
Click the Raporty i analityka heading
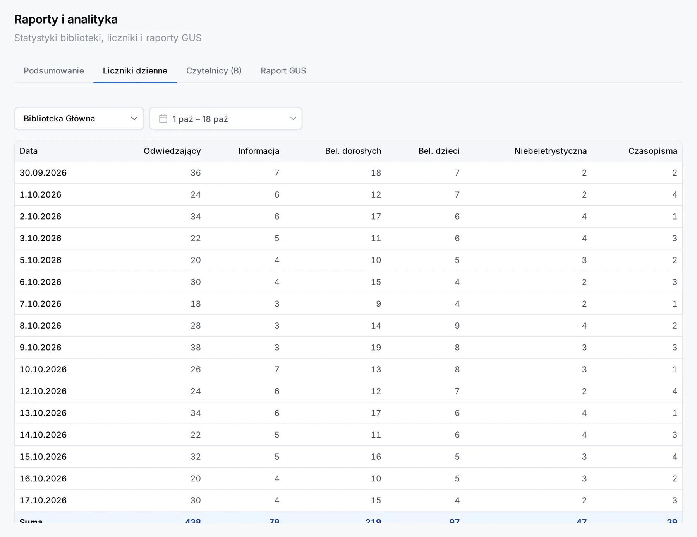point(66,19)
